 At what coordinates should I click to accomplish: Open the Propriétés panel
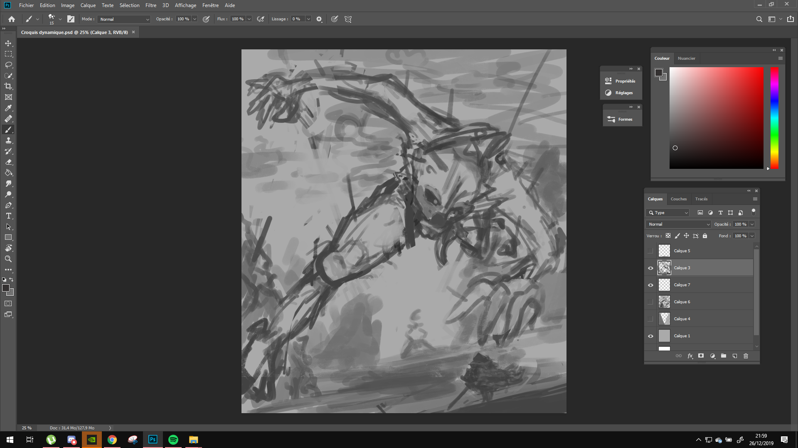coord(621,81)
